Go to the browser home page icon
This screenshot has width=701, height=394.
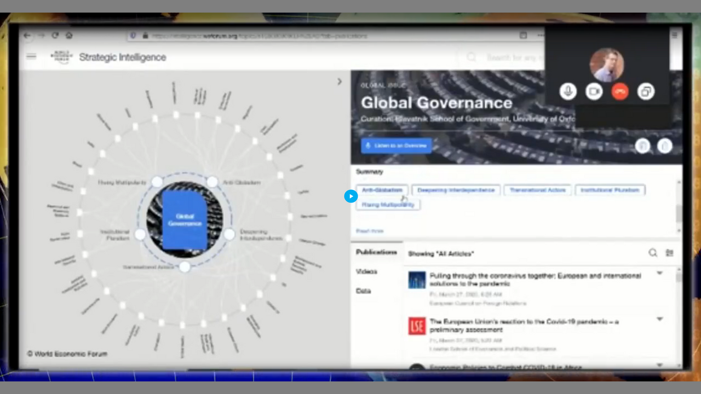pyautogui.click(x=69, y=36)
